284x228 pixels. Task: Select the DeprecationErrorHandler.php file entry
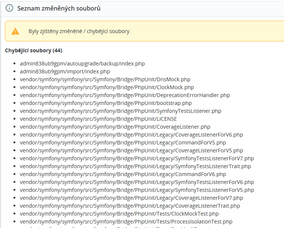click(125, 95)
